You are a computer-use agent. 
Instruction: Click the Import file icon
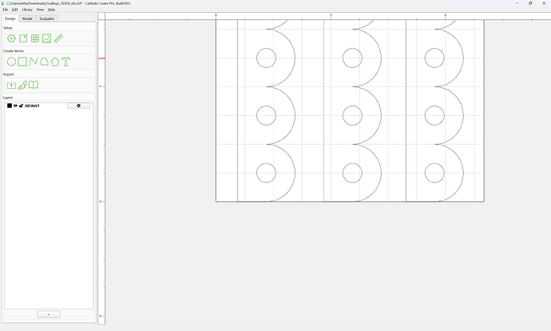click(x=12, y=85)
